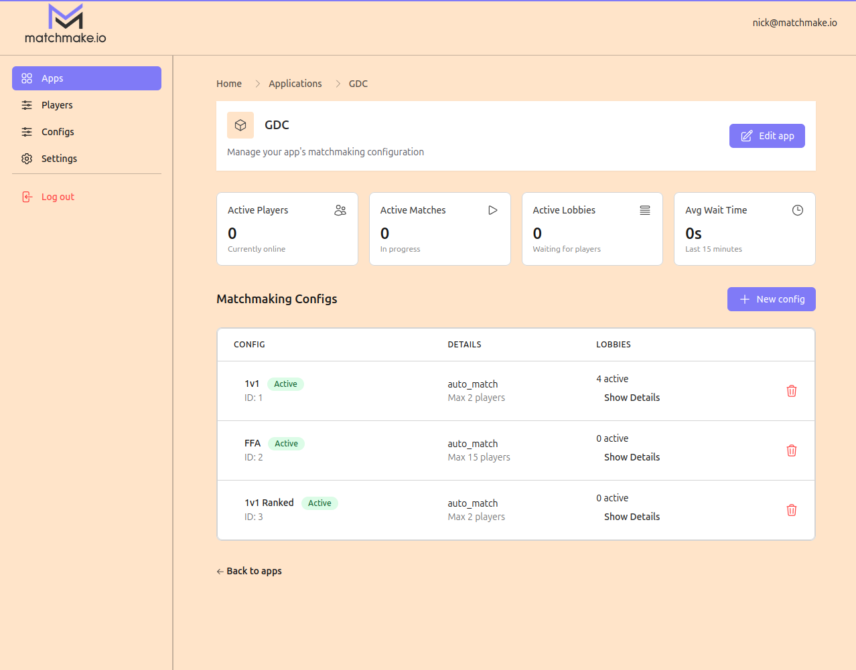
Task: Show Details for the 1v1 lobbies
Action: (632, 398)
